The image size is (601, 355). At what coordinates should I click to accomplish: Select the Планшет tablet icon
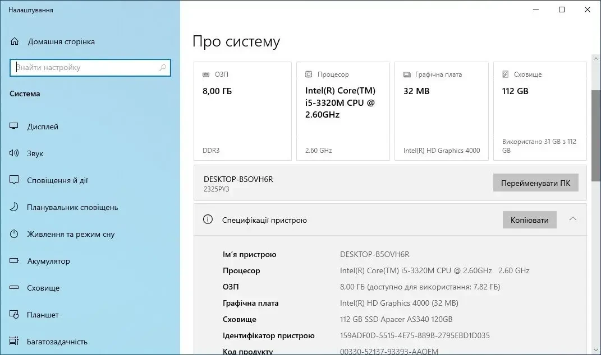point(14,315)
